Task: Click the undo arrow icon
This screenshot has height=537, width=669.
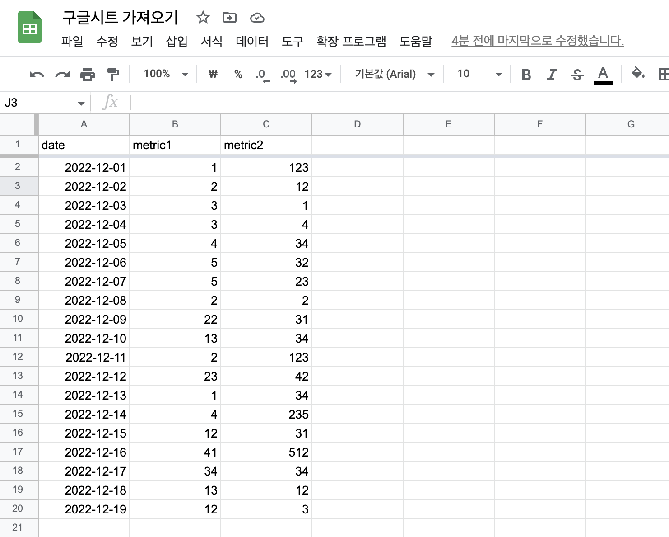Action: click(x=37, y=75)
